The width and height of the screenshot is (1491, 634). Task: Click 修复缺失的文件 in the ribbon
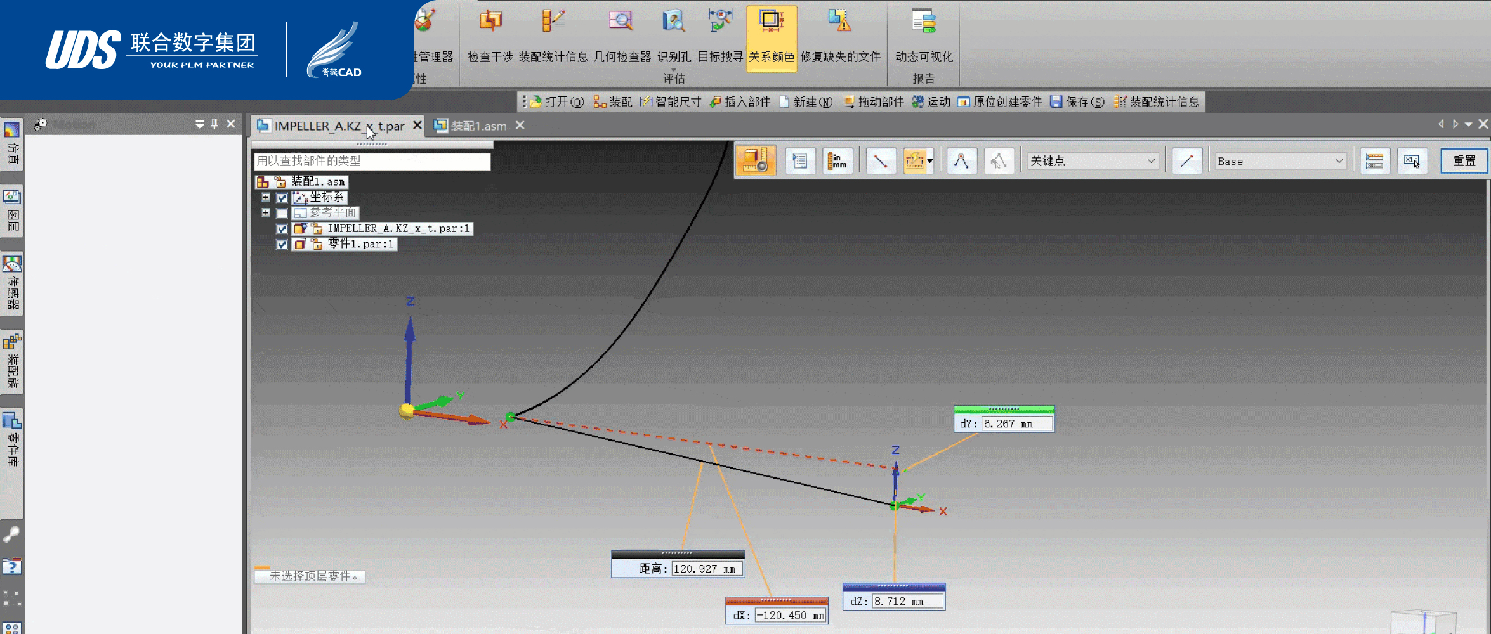[840, 37]
